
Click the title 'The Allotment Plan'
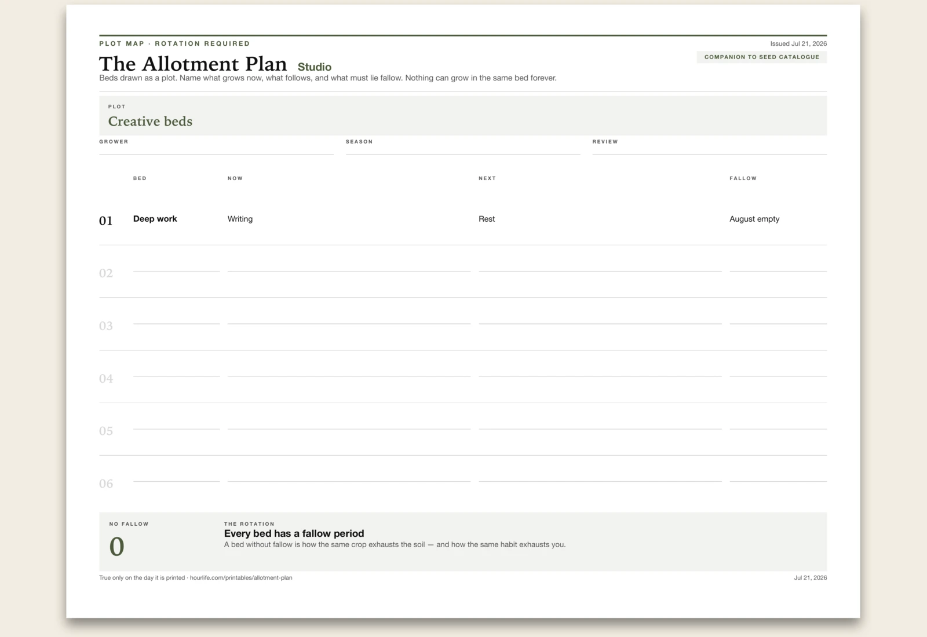pyautogui.click(x=193, y=64)
